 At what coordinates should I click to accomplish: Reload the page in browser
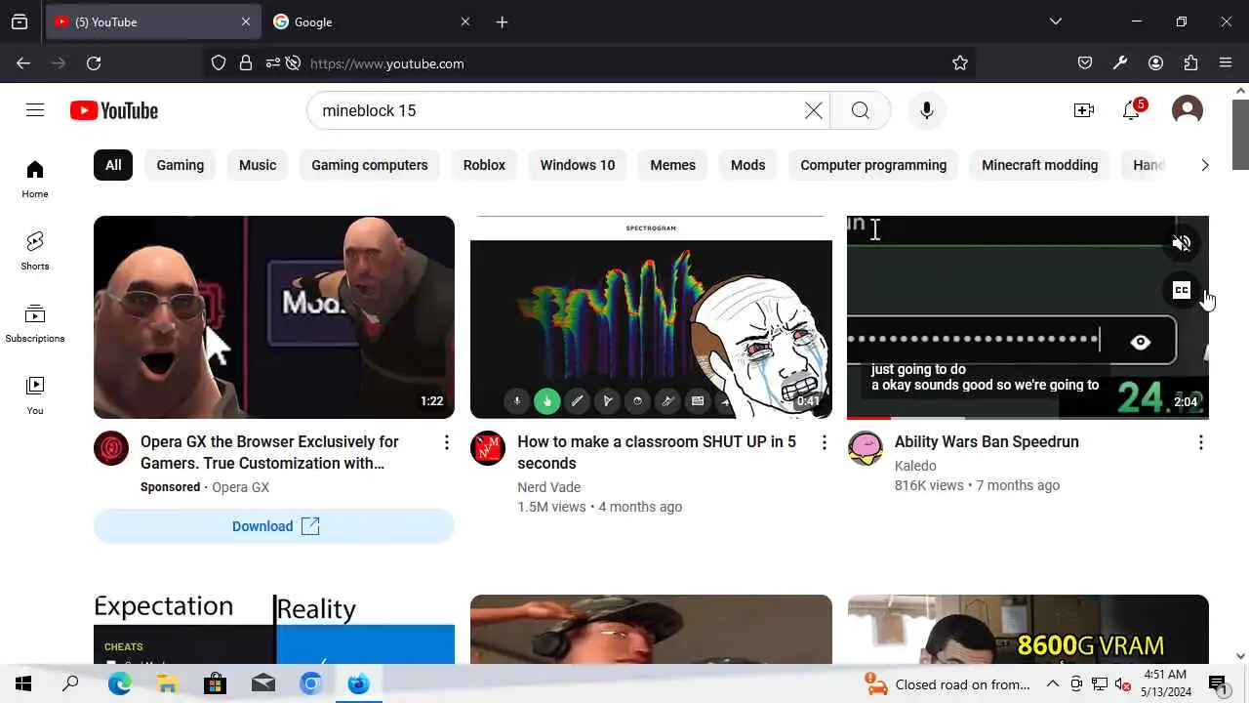point(94,62)
